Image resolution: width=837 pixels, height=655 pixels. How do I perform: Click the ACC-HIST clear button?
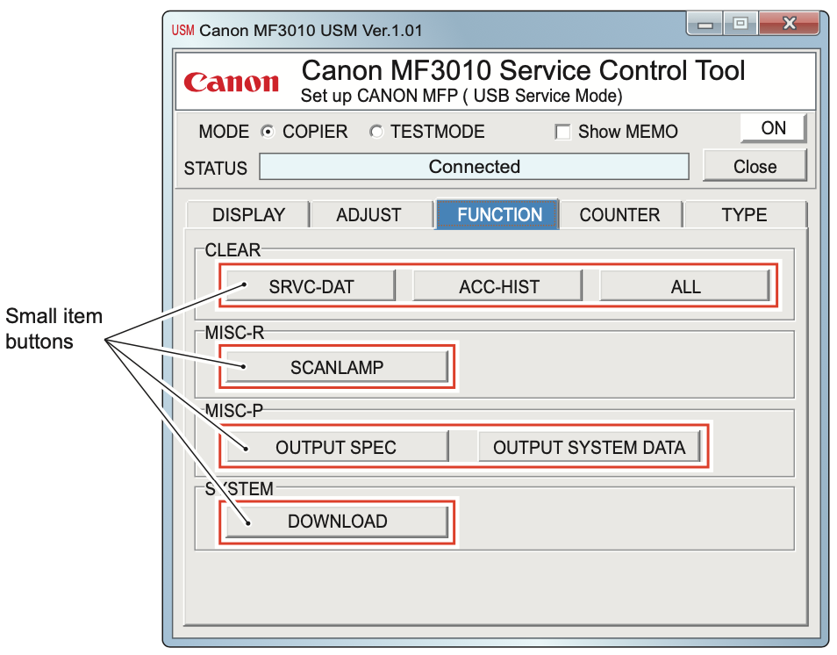[x=498, y=286]
